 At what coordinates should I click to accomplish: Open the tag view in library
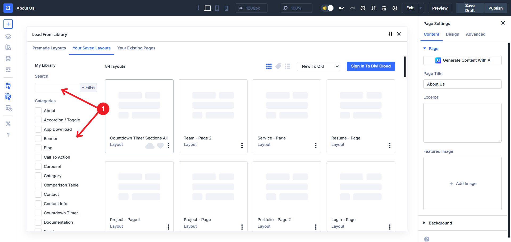click(x=278, y=66)
